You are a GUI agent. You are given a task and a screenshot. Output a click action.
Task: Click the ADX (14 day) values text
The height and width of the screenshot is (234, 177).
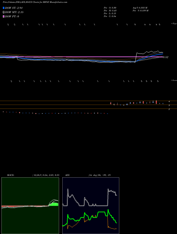click(99, 175)
